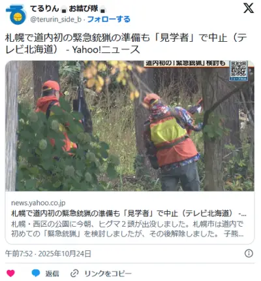Viewport: 261px width, 281px height.
Task: Click the image caption banner 道内初の緊急銃猟
Action: pyautogui.click(x=185, y=63)
